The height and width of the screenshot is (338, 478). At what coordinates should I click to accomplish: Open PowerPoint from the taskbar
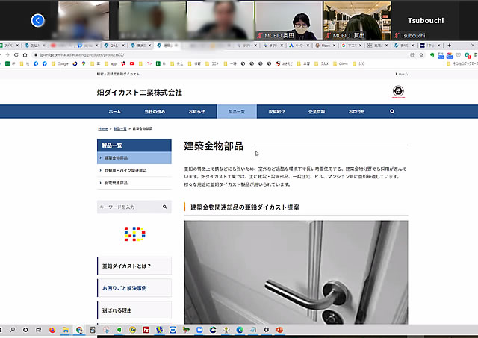(279, 330)
